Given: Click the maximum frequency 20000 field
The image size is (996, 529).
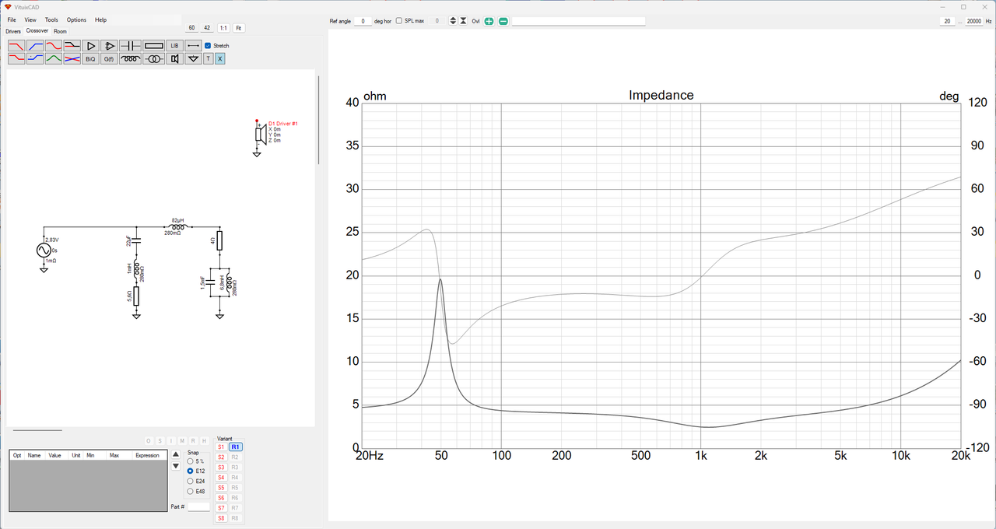Looking at the screenshot, I should click(x=974, y=21).
